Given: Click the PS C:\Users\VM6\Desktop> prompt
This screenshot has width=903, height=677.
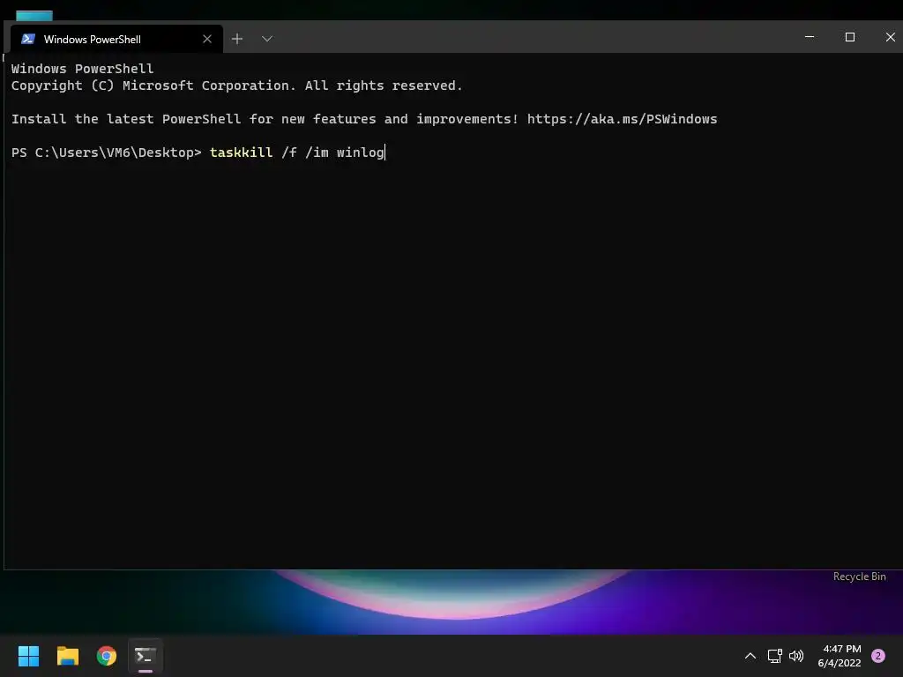Looking at the screenshot, I should (x=107, y=153).
